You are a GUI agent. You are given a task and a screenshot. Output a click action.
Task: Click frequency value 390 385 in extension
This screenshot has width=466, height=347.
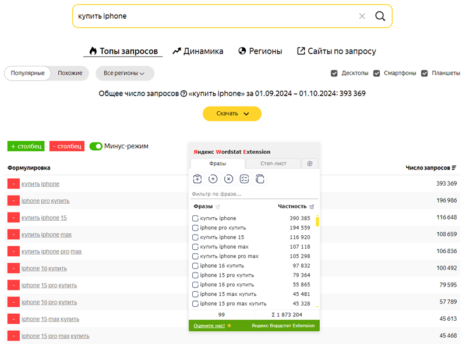coord(300,218)
